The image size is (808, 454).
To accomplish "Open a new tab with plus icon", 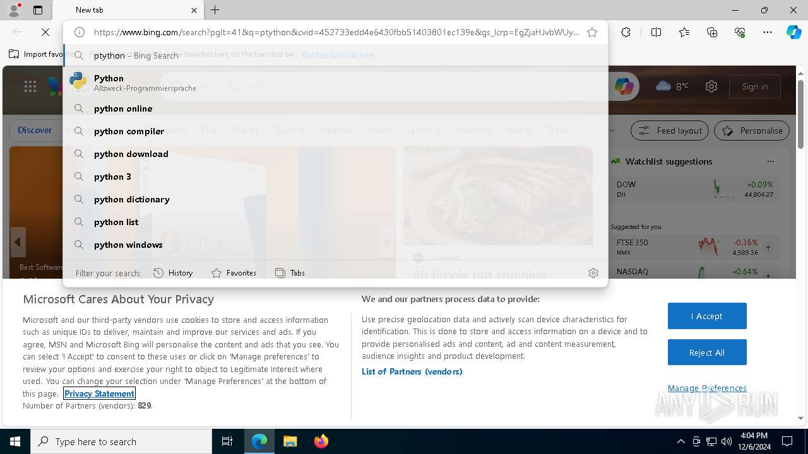I will [x=215, y=10].
